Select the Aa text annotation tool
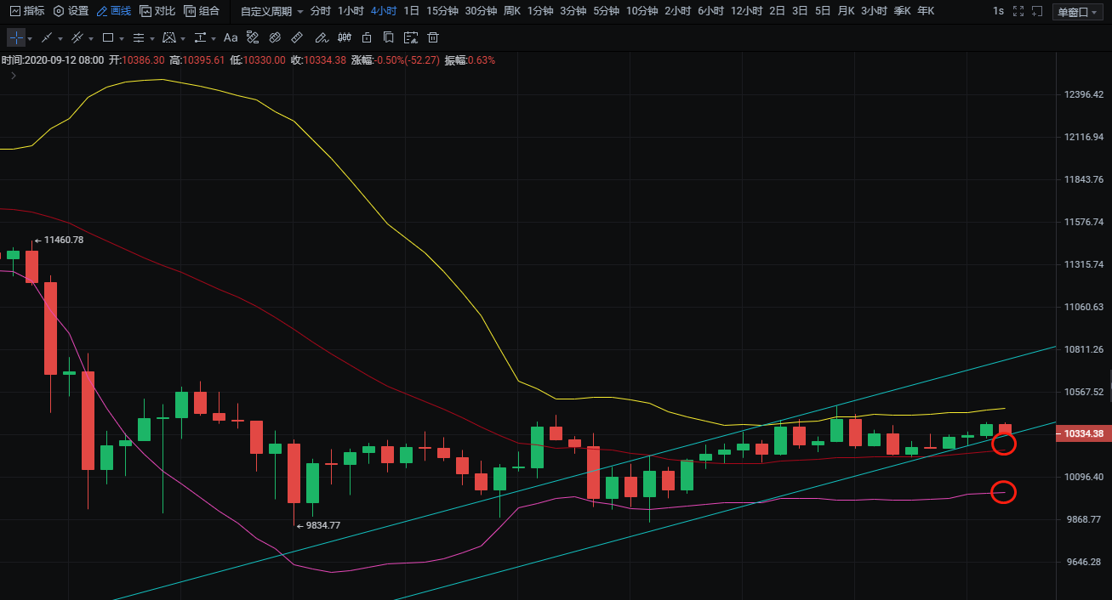This screenshot has height=600, width=1112. (231, 38)
